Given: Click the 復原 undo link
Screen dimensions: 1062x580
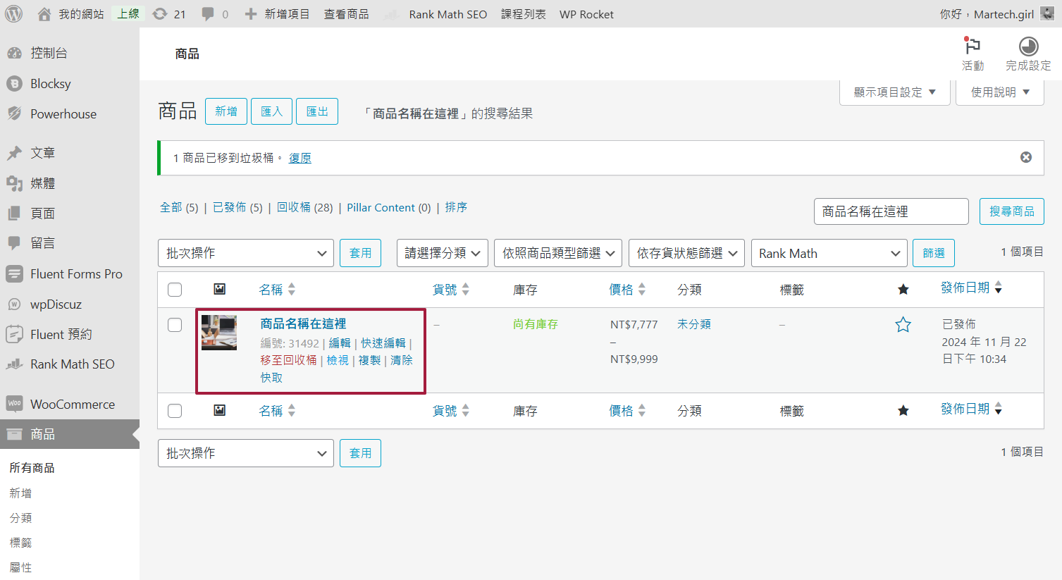Looking at the screenshot, I should tap(300, 158).
